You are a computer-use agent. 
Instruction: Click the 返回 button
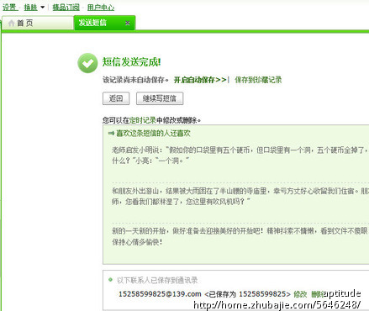point(116,98)
